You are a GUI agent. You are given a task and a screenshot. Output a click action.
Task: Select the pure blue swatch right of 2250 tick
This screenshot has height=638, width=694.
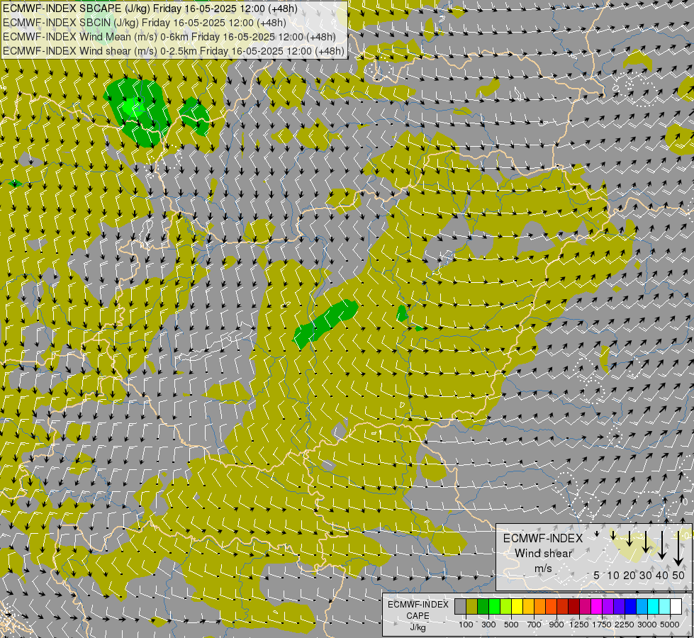[631, 607]
